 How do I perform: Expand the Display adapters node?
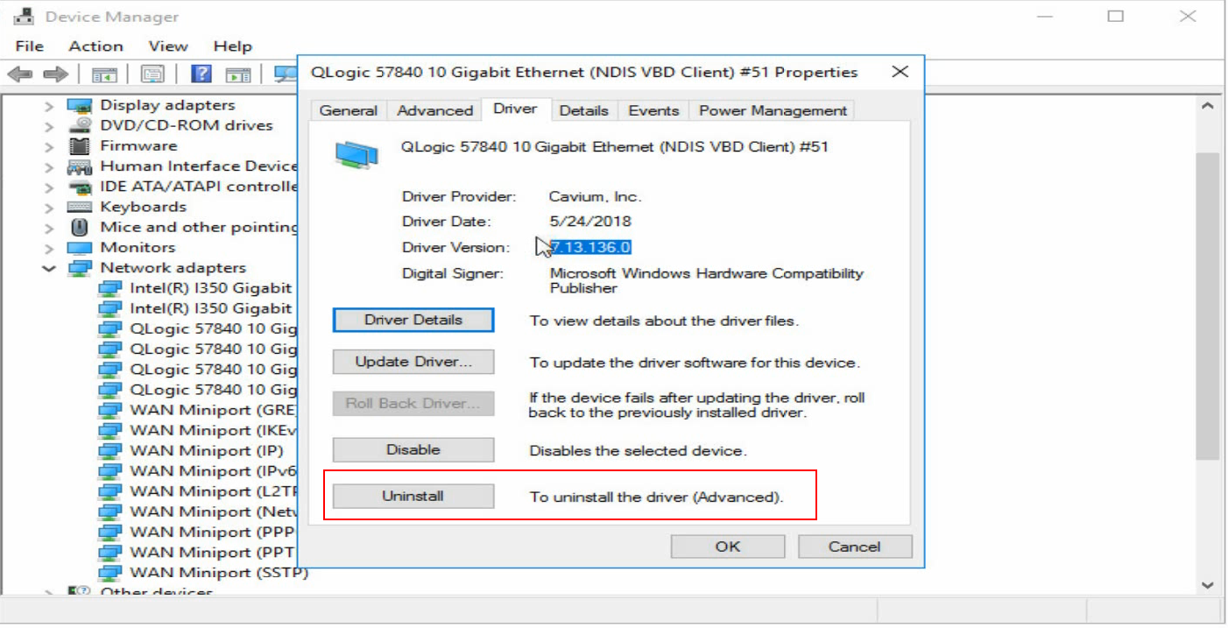pyautogui.click(x=49, y=105)
